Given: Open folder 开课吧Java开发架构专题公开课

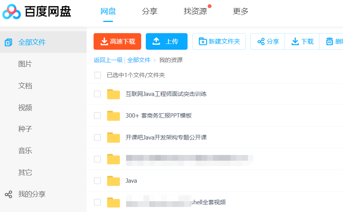Looking at the screenshot, I should tap(166, 137).
